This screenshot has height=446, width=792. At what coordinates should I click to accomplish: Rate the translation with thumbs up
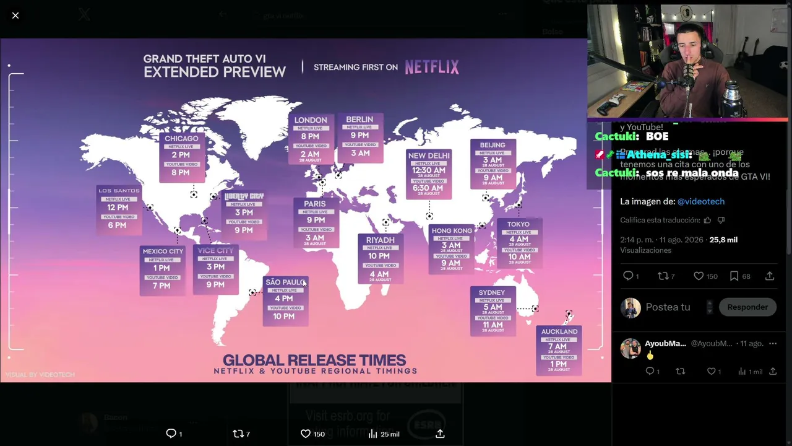pos(707,220)
